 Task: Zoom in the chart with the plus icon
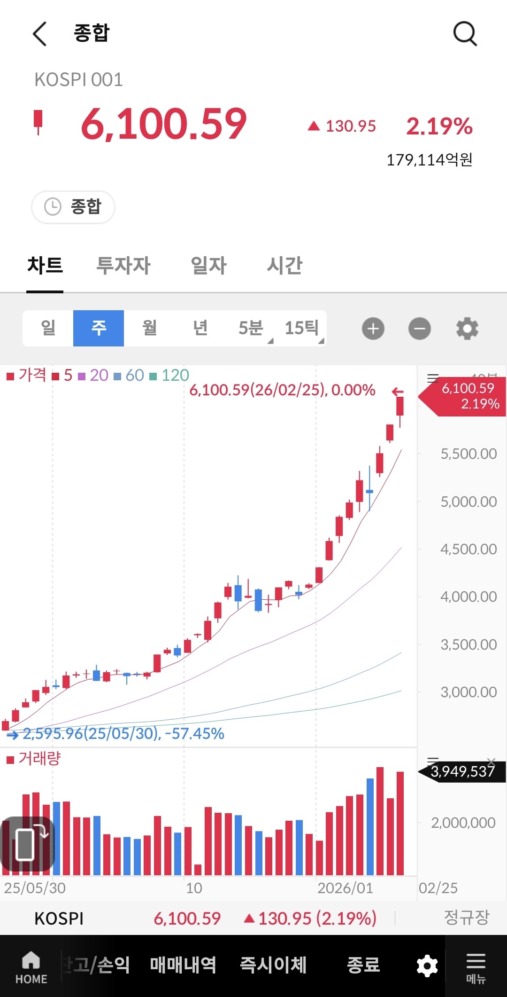pos(373,328)
